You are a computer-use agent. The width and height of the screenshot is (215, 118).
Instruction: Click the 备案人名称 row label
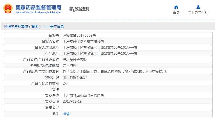pos(50,41)
